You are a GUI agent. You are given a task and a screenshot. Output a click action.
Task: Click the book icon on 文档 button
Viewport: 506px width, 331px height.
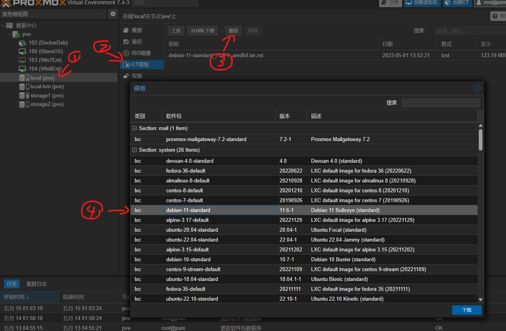coord(384,2)
